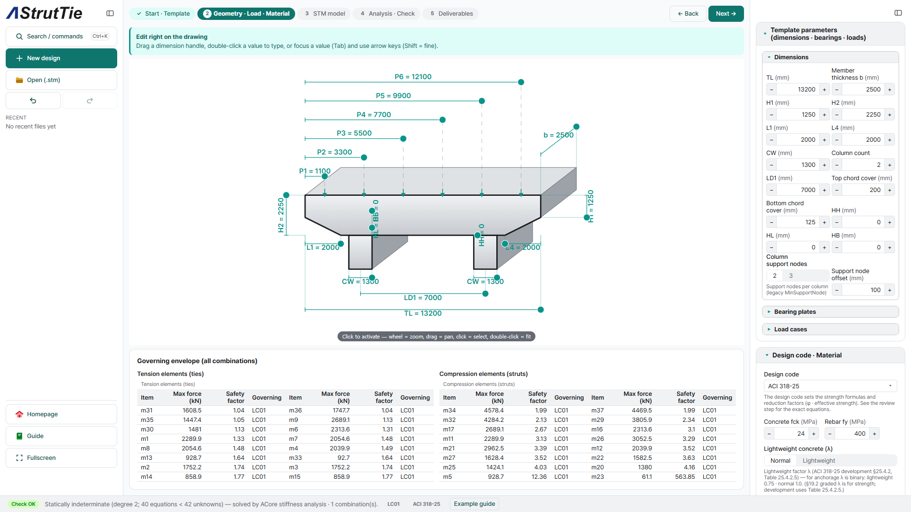Click the Search / commands field
Viewport: 911px width, 512px height.
(61, 37)
